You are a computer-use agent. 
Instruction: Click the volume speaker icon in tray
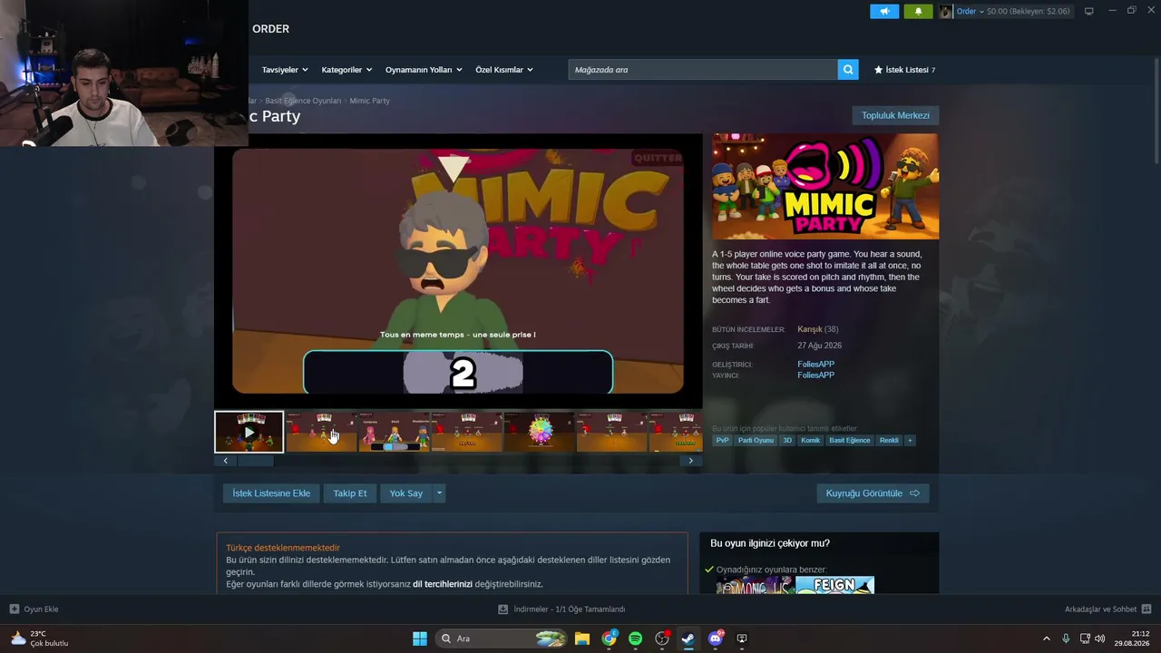(x=1100, y=638)
